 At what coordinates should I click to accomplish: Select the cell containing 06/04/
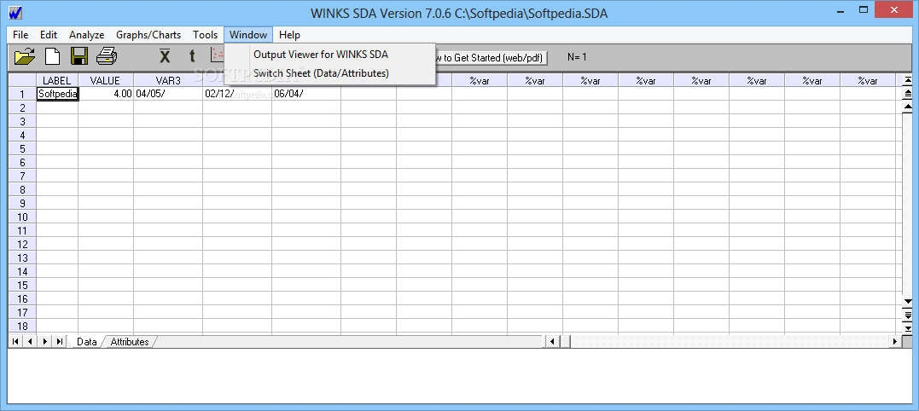[306, 94]
